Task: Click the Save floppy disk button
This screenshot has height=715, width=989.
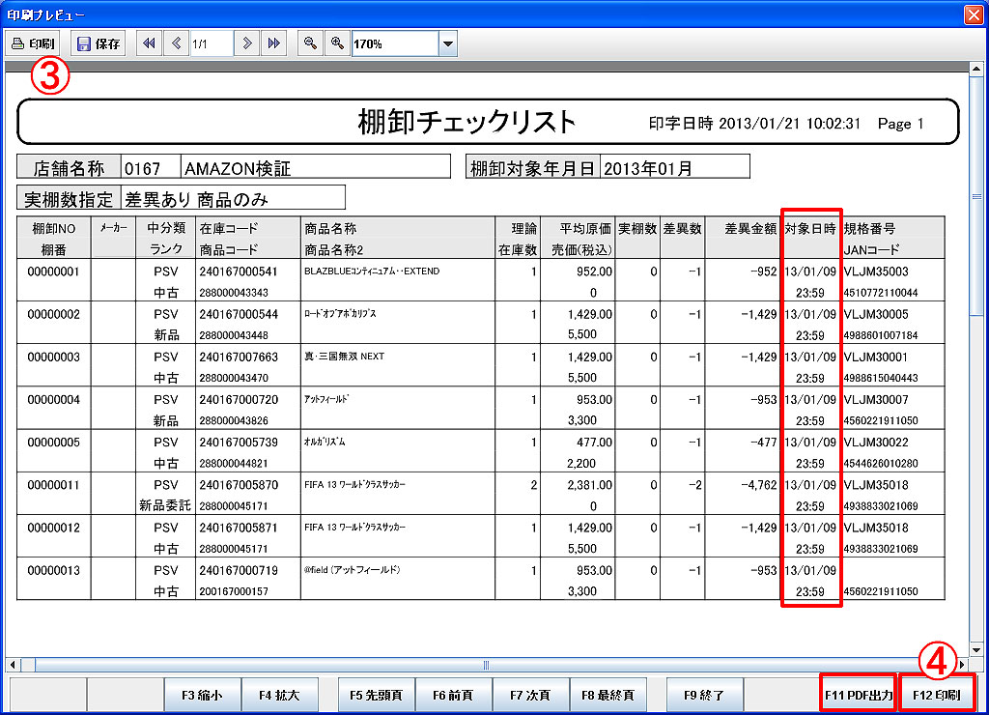Action: coord(98,43)
